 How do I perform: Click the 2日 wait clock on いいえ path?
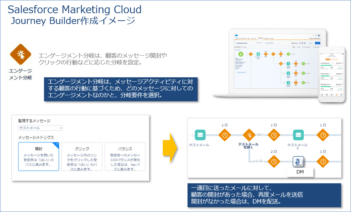click(274, 161)
